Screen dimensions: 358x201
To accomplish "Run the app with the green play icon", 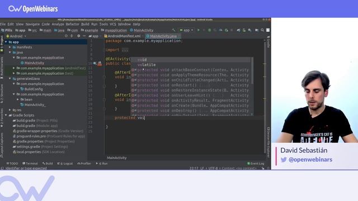I will click(199, 30).
